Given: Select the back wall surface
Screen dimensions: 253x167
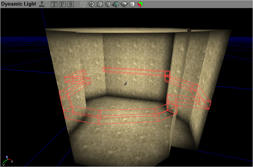Looking at the screenshot, I should coord(134,52).
